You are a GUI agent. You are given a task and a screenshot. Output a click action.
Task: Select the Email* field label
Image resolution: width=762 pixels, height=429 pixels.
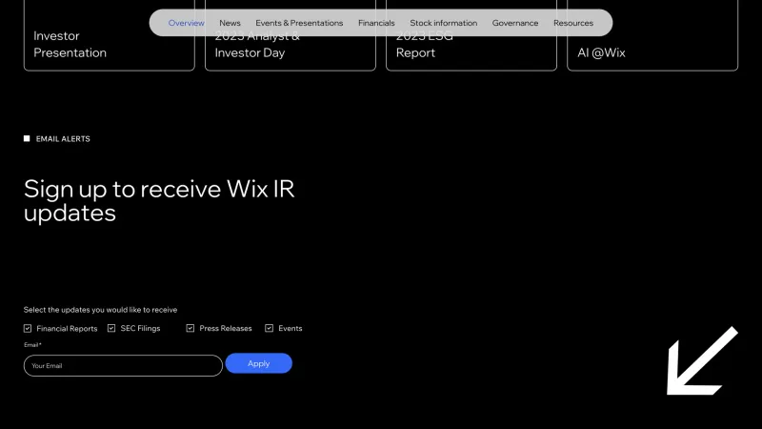(x=32, y=345)
